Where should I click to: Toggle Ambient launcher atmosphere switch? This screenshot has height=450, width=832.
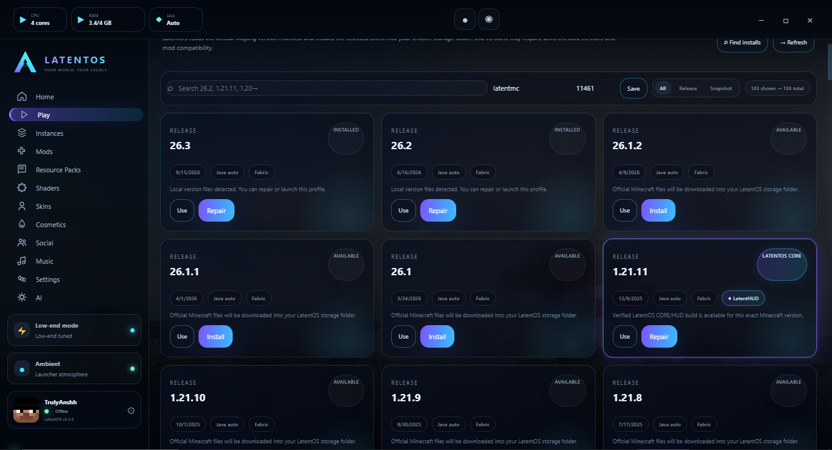(132, 368)
